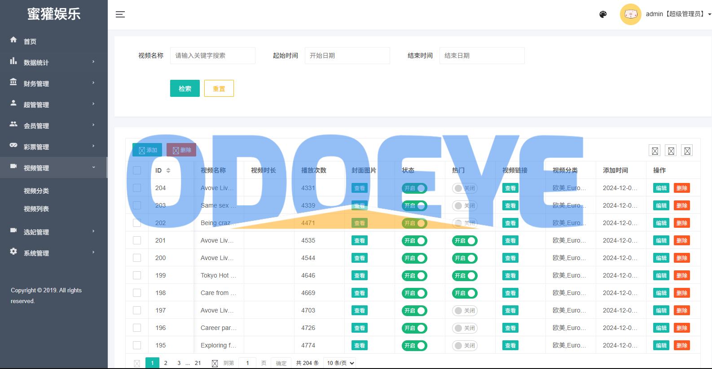Open the 10 条/页 page size dropdown

point(340,363)
